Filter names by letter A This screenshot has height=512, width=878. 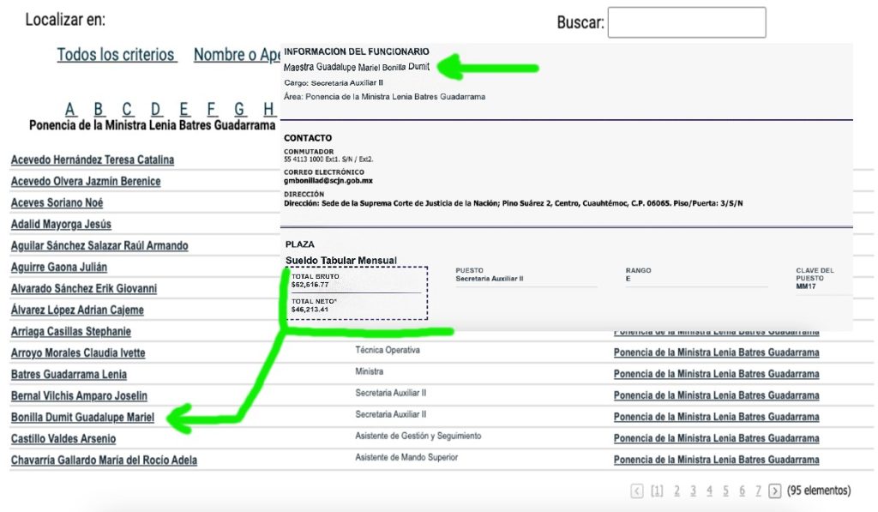[70, 109]
